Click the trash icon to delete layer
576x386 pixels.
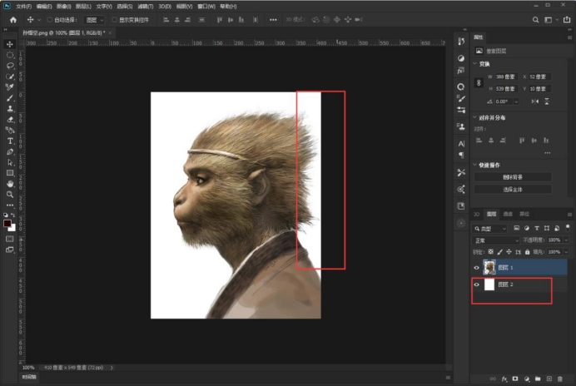pyautogui.click(x=560, y=379)
